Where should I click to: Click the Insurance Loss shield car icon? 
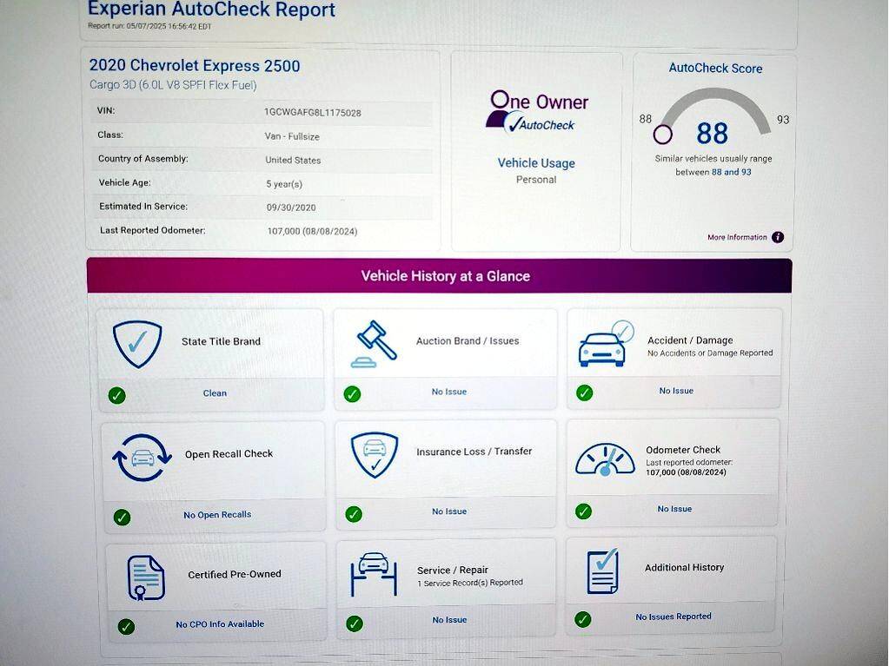point(375,455)
